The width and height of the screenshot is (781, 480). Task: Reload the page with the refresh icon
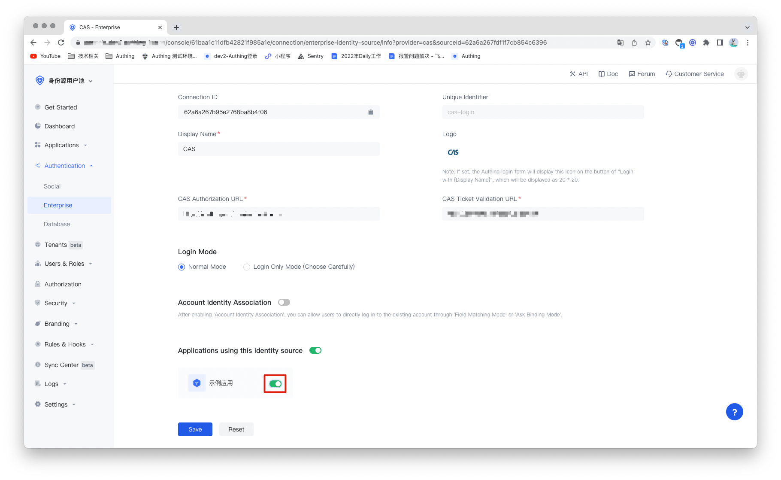(61, 43)
